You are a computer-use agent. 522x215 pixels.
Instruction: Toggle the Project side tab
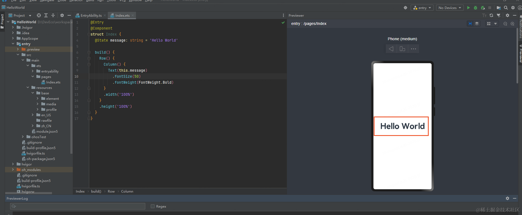pos(2,21)
